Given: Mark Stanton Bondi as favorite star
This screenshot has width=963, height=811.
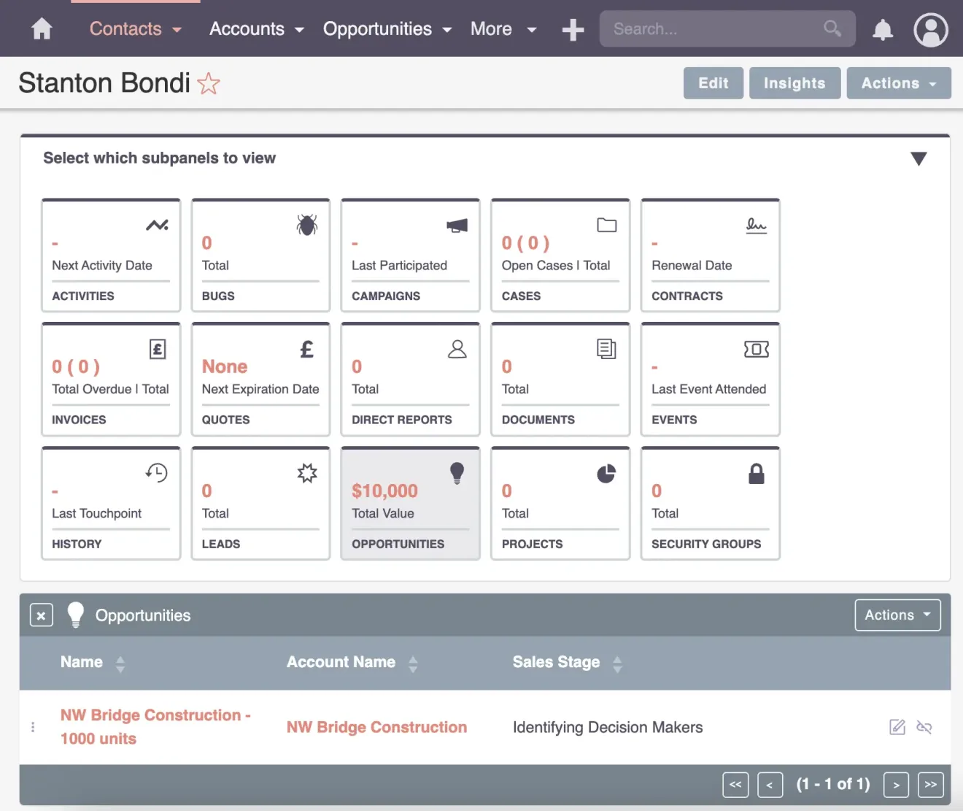Looking at the screenshot, I should tap(209, 84).
